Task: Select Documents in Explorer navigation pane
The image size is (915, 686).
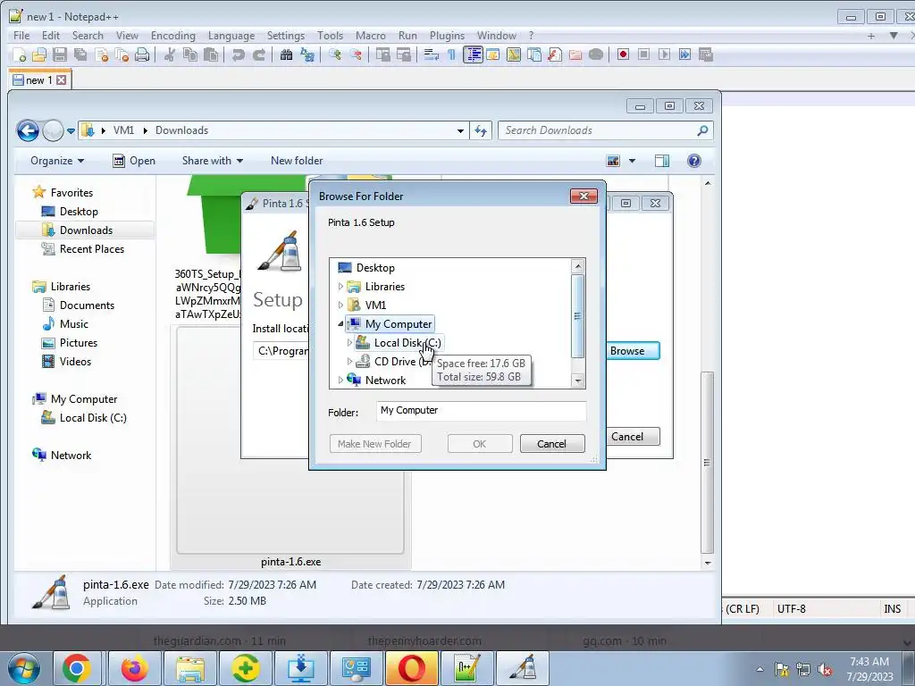Action: click(87, 305)
